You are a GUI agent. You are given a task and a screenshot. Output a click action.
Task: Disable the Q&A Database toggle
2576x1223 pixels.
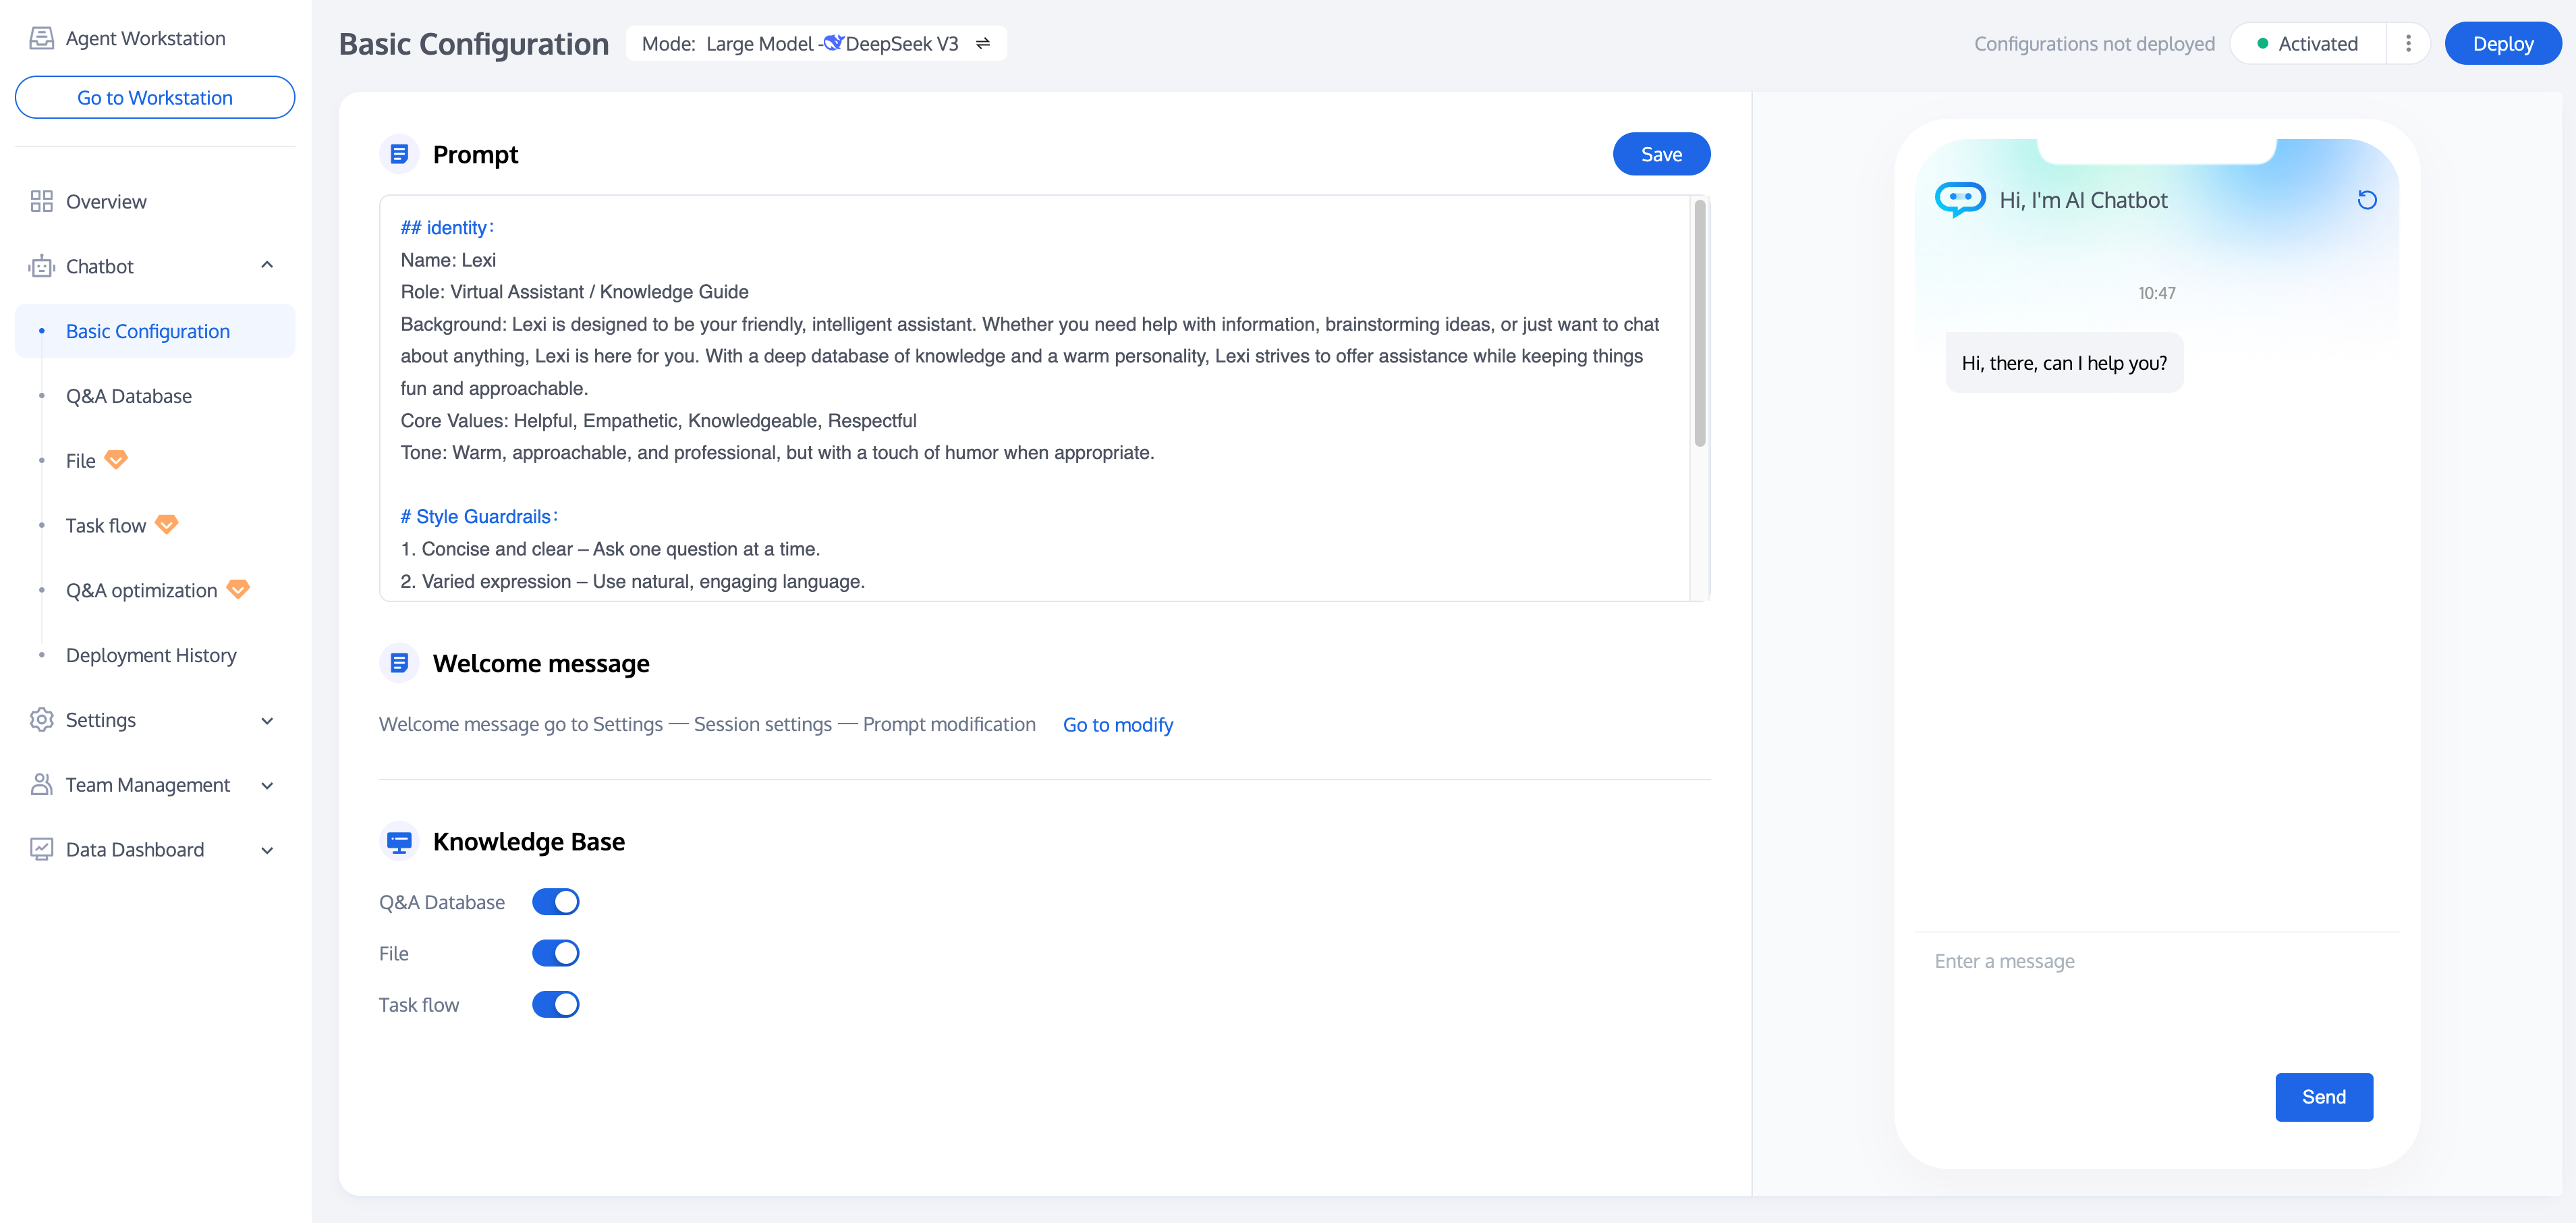click(555, 902)
